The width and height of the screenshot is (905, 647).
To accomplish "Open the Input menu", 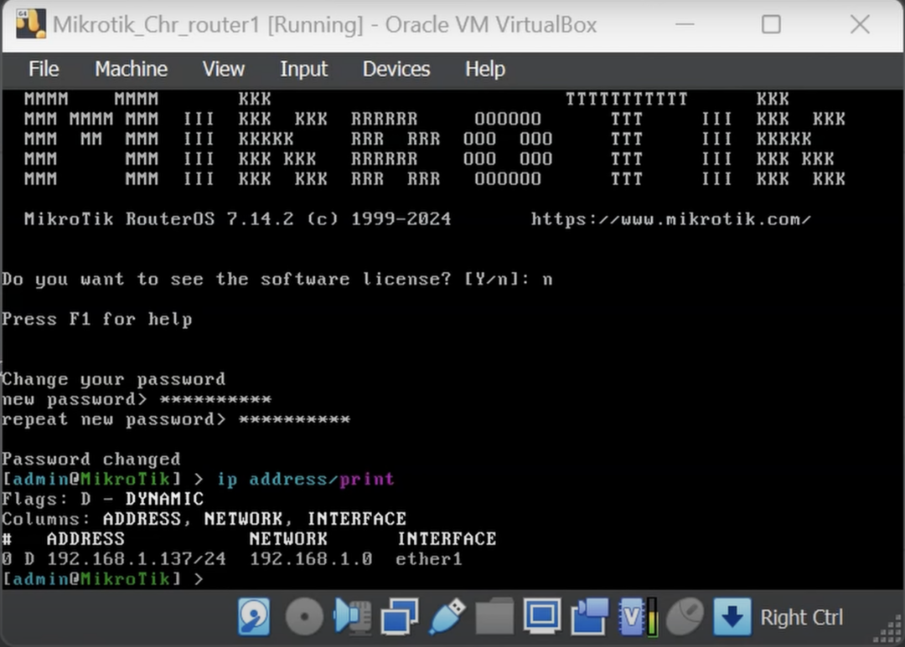I will click(x=303, y=69).
